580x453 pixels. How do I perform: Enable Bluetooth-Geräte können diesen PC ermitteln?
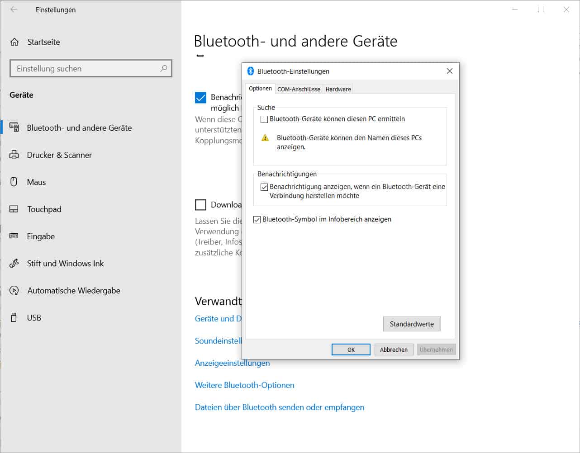264,119
